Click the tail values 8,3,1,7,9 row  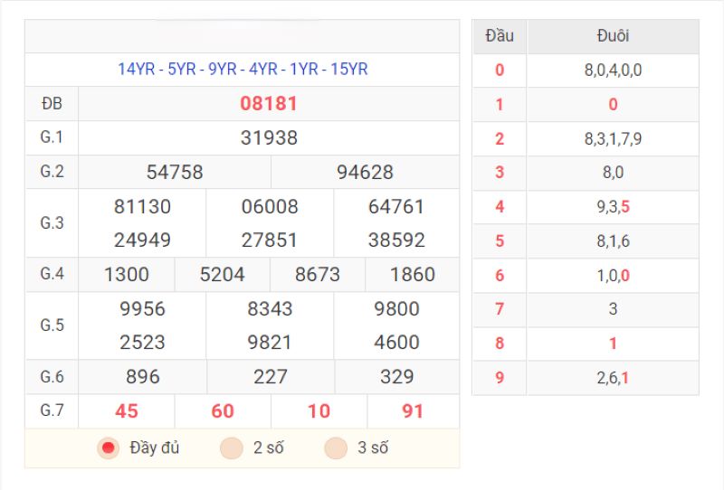[x=613, y=138]
